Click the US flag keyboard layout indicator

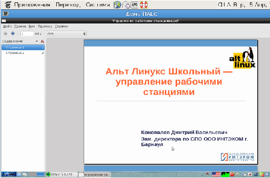pyautogui.click(x=216, y=175)
